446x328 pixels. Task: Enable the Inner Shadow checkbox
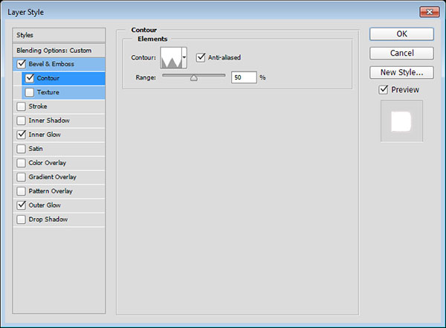click(22, 120)
